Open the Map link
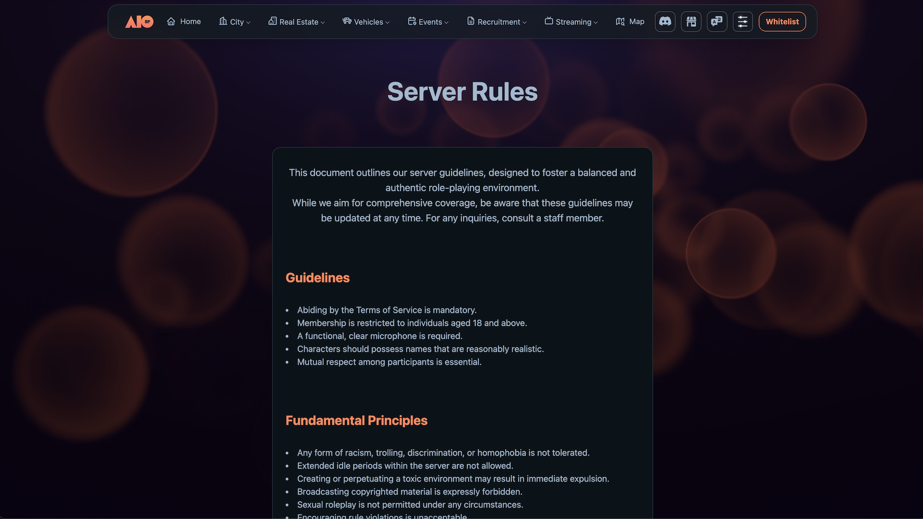Viewport: 923px width, 519px height. pyautogui.click(x=636, y=22)
